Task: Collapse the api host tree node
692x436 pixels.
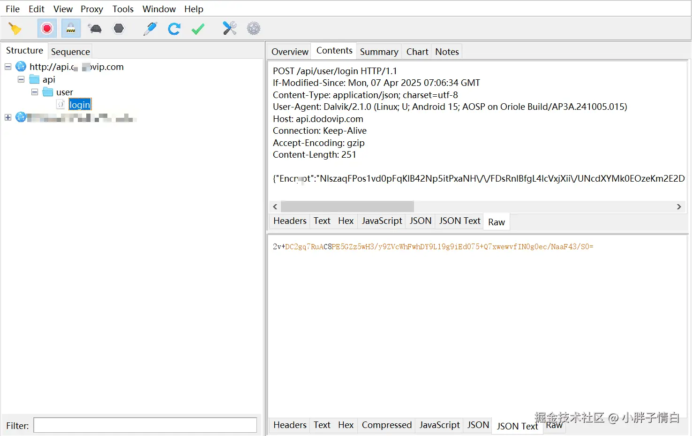Action: (8, 67)
